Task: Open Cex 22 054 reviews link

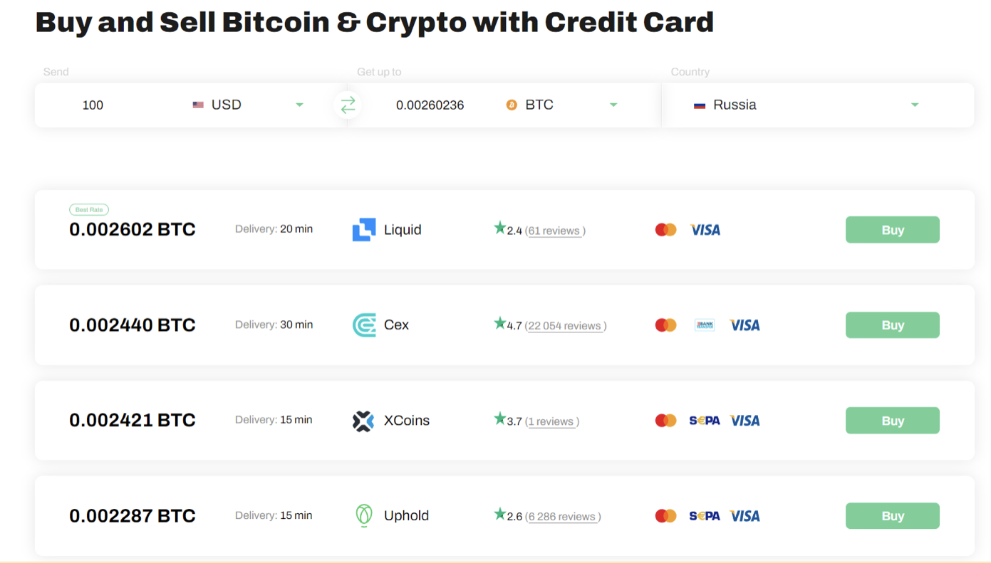Action: click(x=564, y=326)
